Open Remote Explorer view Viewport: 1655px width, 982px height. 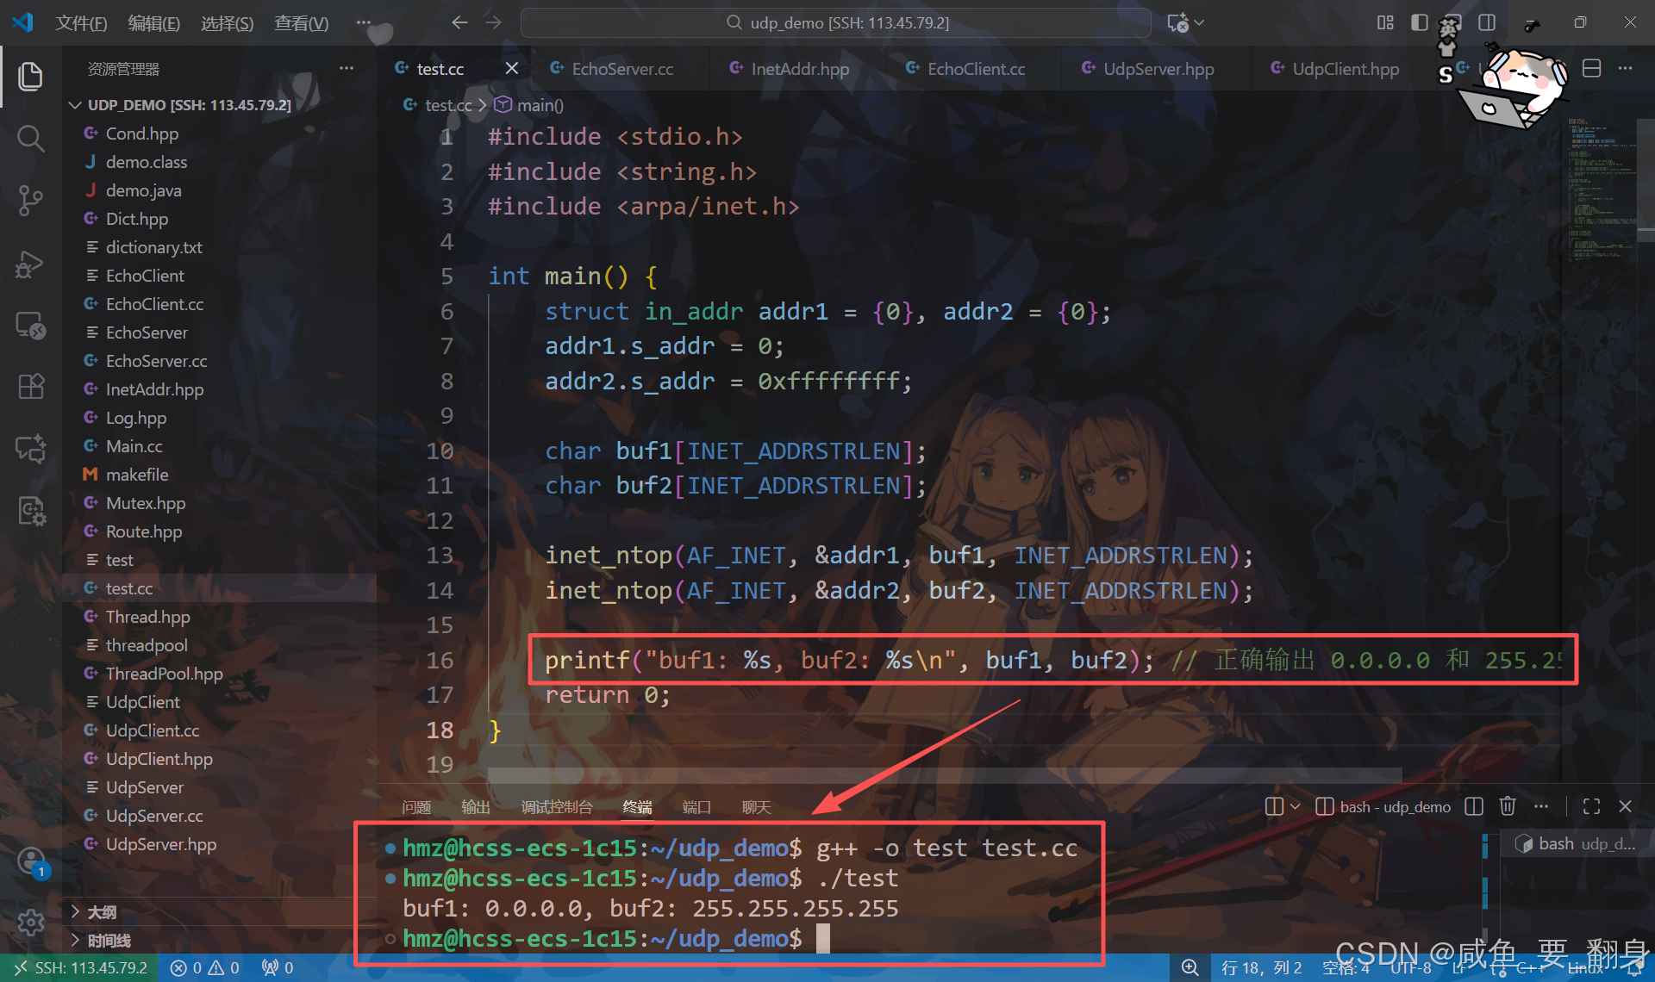click(30, 326)
